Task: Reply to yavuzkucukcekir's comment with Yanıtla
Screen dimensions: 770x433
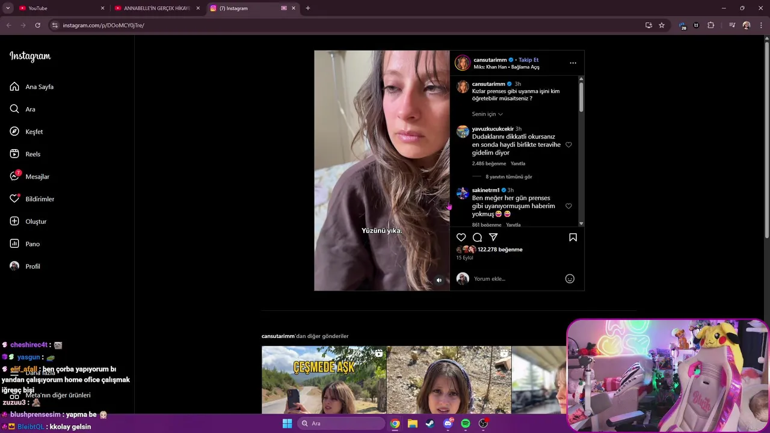Action: tap(518, 164)
